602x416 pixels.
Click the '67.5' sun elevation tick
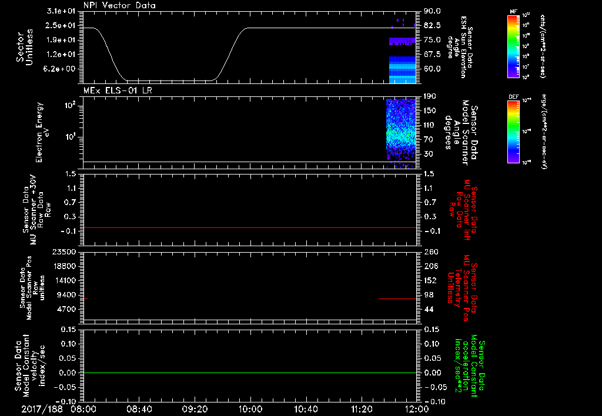432,55
